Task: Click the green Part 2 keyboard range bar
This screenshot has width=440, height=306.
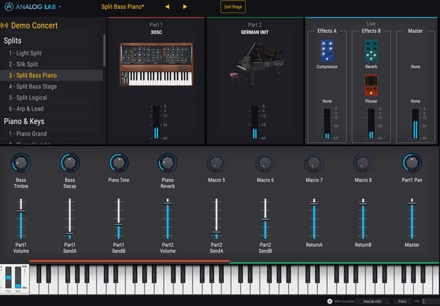Action: click(334, 263)
